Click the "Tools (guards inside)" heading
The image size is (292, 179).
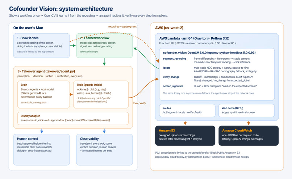point(89,85)
